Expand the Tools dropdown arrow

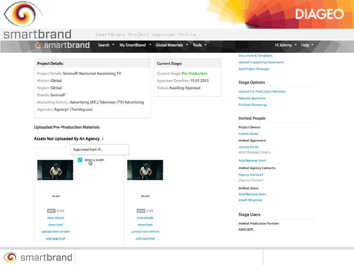pos(205,45)
